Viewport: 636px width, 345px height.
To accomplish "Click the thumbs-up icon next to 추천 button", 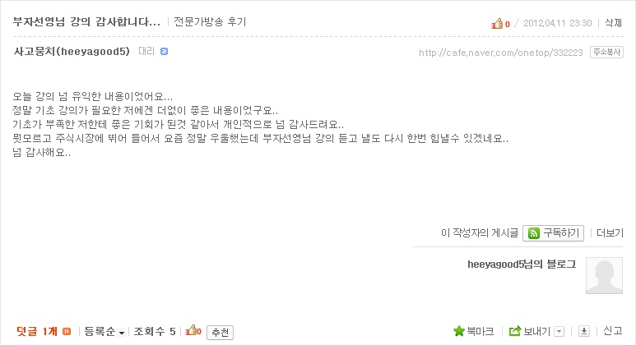I will tap(192, 330).
